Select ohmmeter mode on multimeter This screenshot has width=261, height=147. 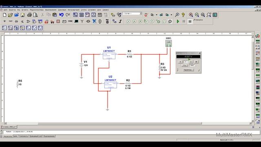[191, 62]
